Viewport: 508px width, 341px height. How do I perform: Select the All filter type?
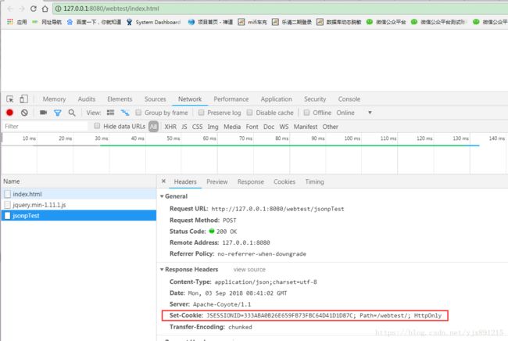point(153,127)
